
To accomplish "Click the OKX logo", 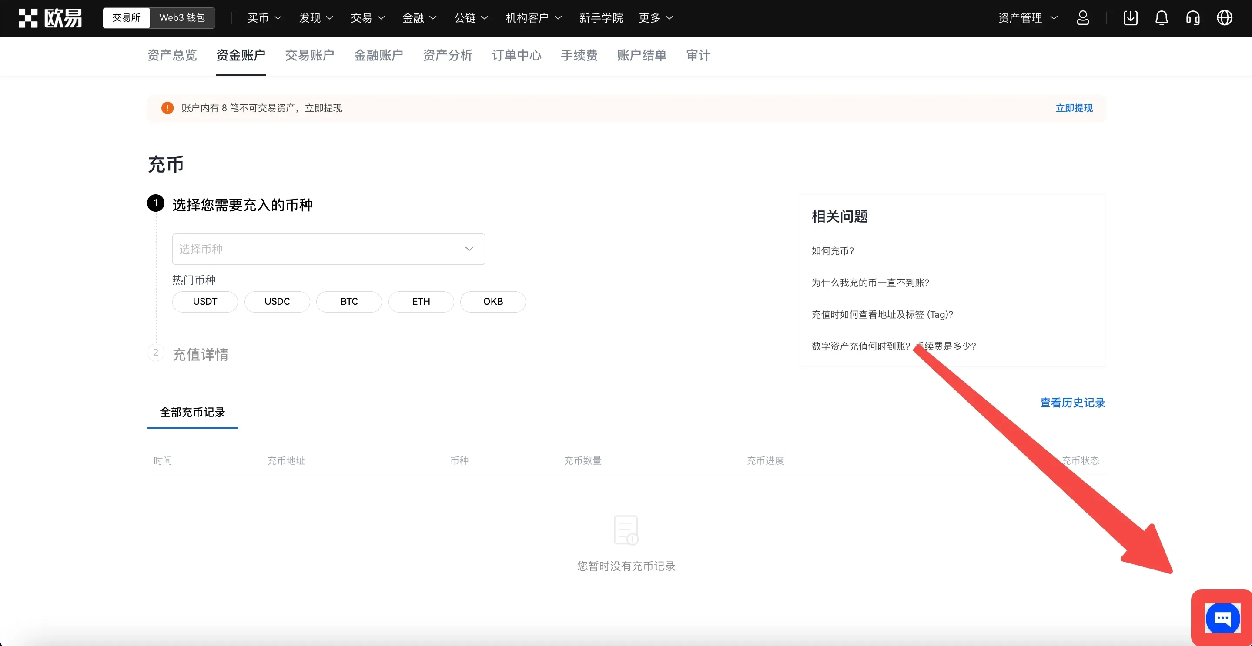I will (x=49, y=17).
